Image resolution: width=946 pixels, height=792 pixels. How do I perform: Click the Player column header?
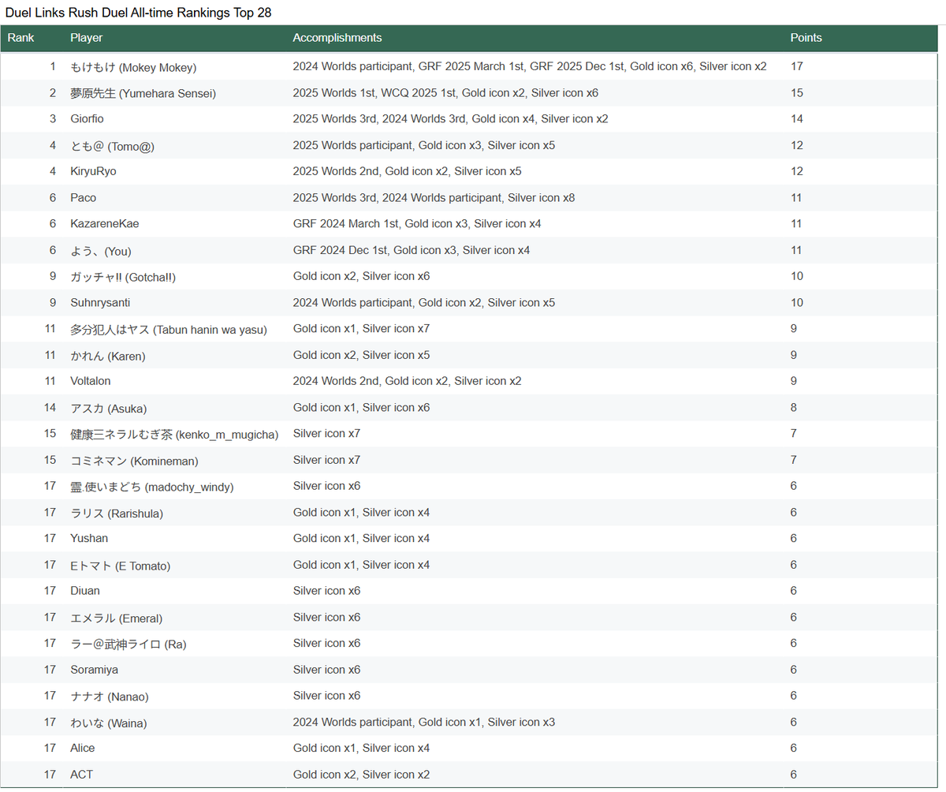86,38
